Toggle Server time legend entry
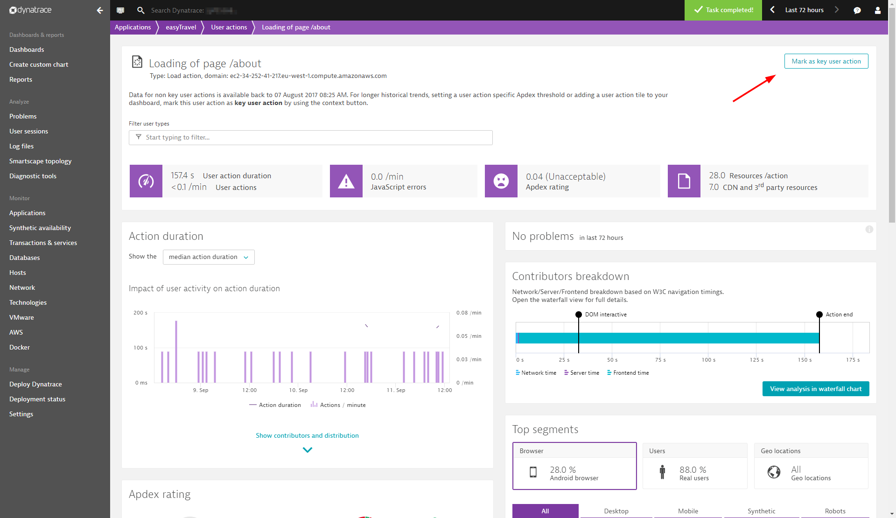This screenshot has height=518, width=896. click(x=581, y=373)
